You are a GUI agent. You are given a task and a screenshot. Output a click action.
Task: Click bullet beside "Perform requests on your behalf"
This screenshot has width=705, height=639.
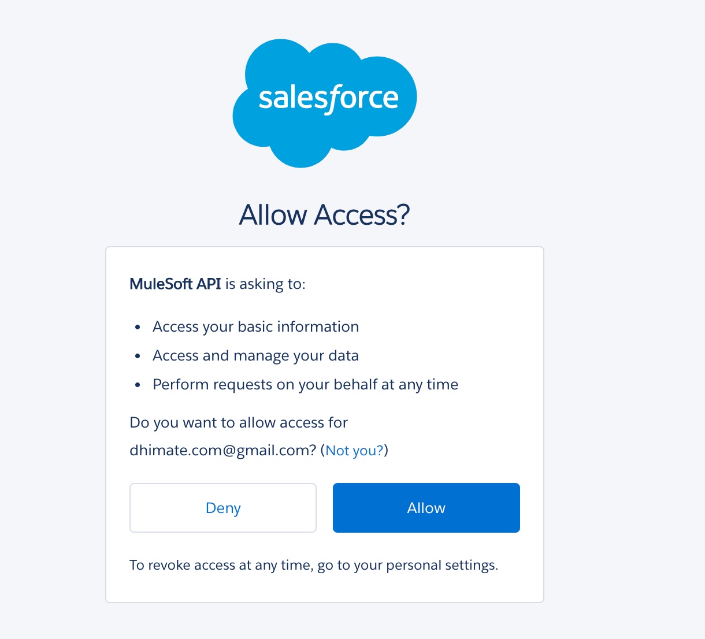click(138, 385)
